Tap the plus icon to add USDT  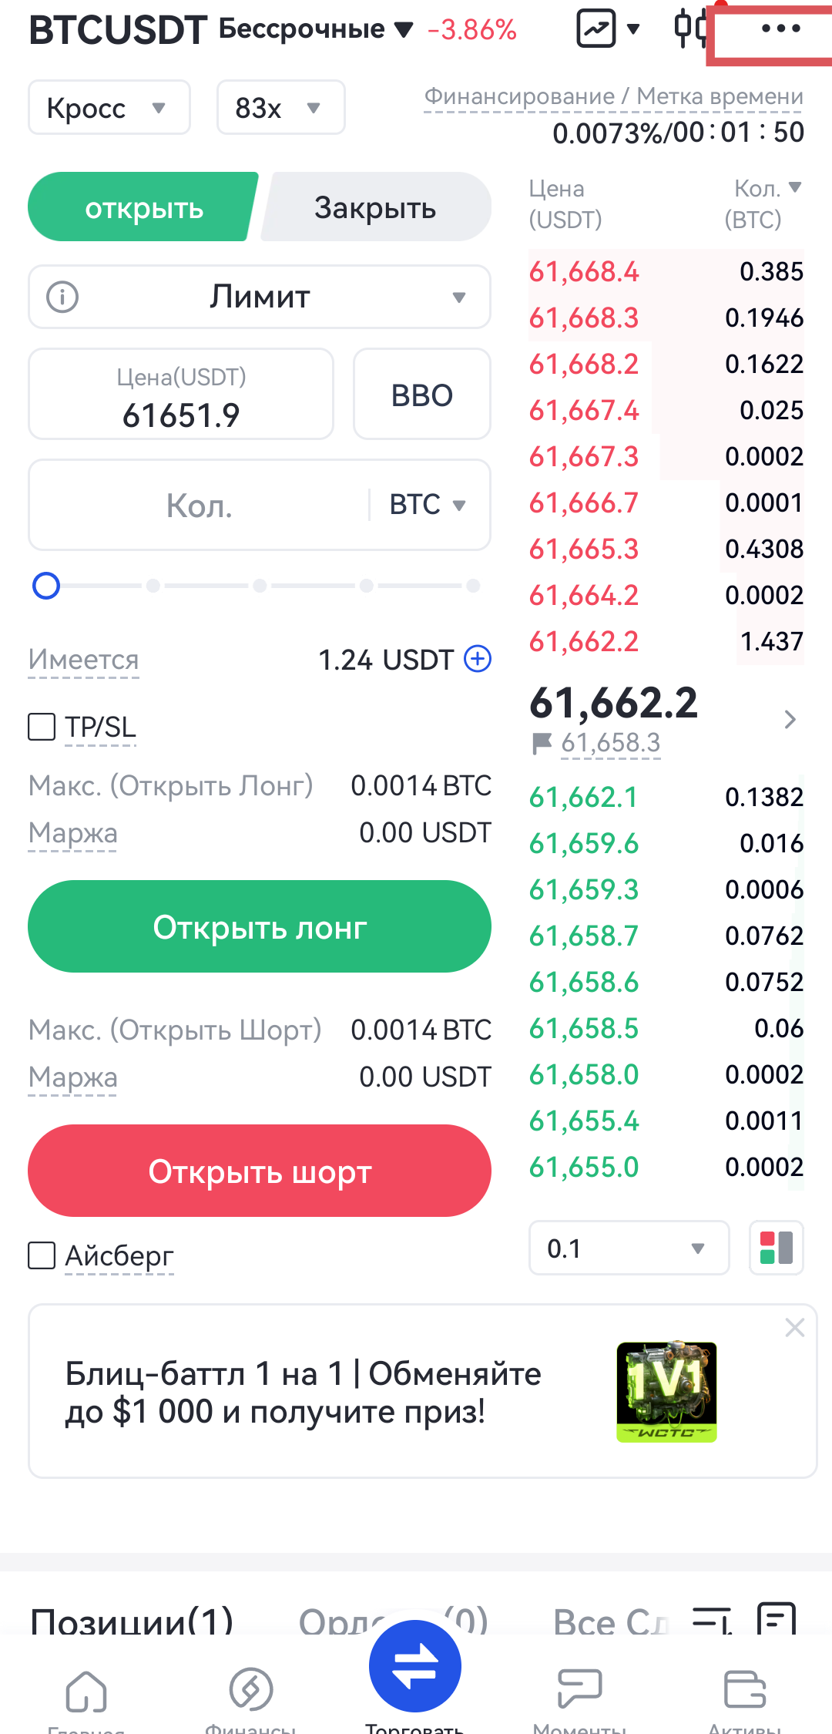point(478,659)
